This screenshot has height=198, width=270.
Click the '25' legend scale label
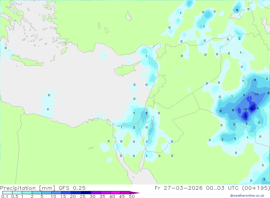point(83,196)
